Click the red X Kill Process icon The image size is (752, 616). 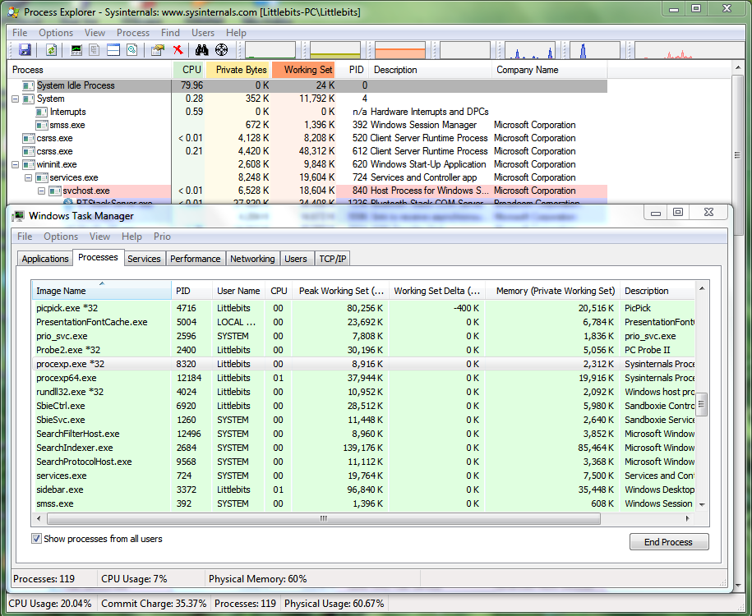[178, 50]
